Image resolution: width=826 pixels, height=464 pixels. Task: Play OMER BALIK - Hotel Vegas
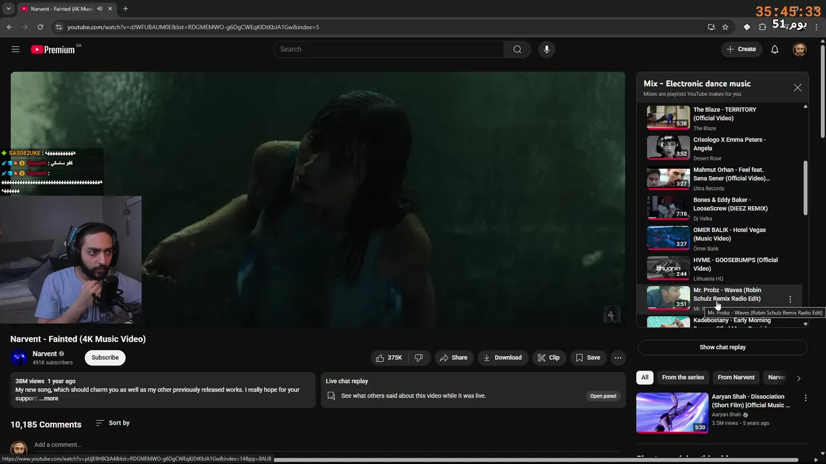(722, 238)
